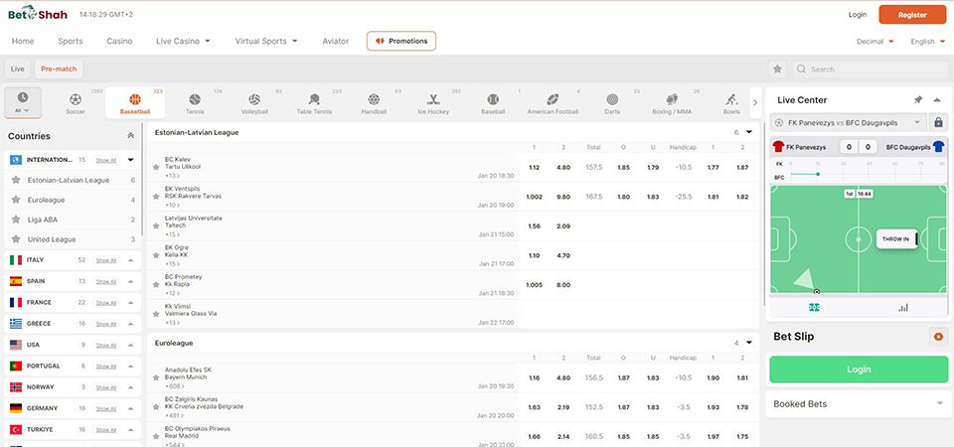Favorite the BC Kalev vs Tartu Ulikool match

[x=156, y=167]
